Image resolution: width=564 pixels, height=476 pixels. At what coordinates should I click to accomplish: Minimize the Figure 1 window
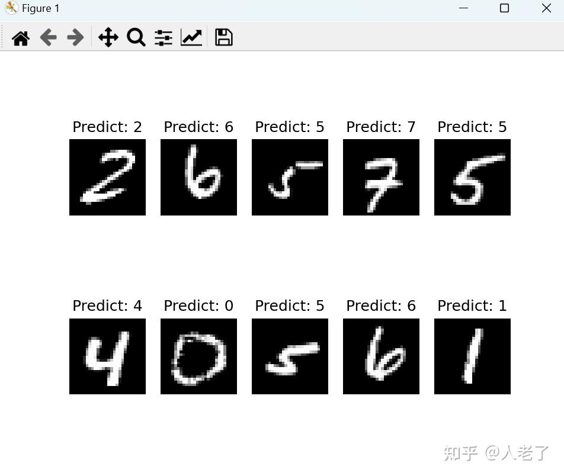click(463, 8)
